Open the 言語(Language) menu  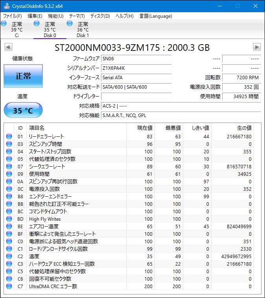pyautogui.click(x=156, y=16)
